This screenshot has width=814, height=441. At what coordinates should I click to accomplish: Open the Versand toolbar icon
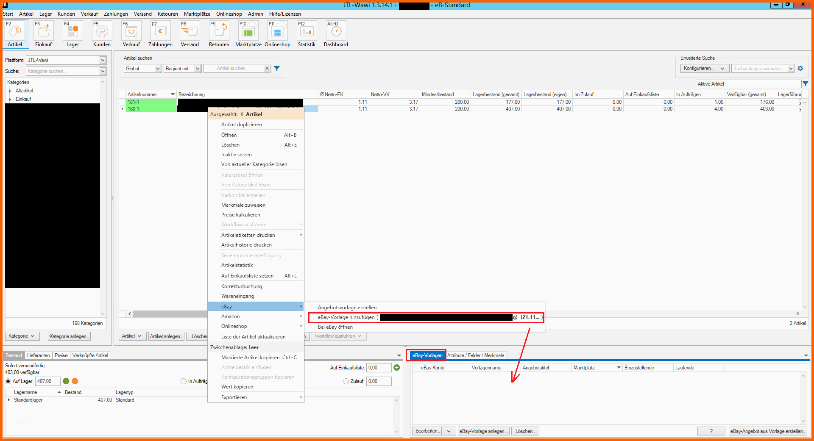[190, 32]
